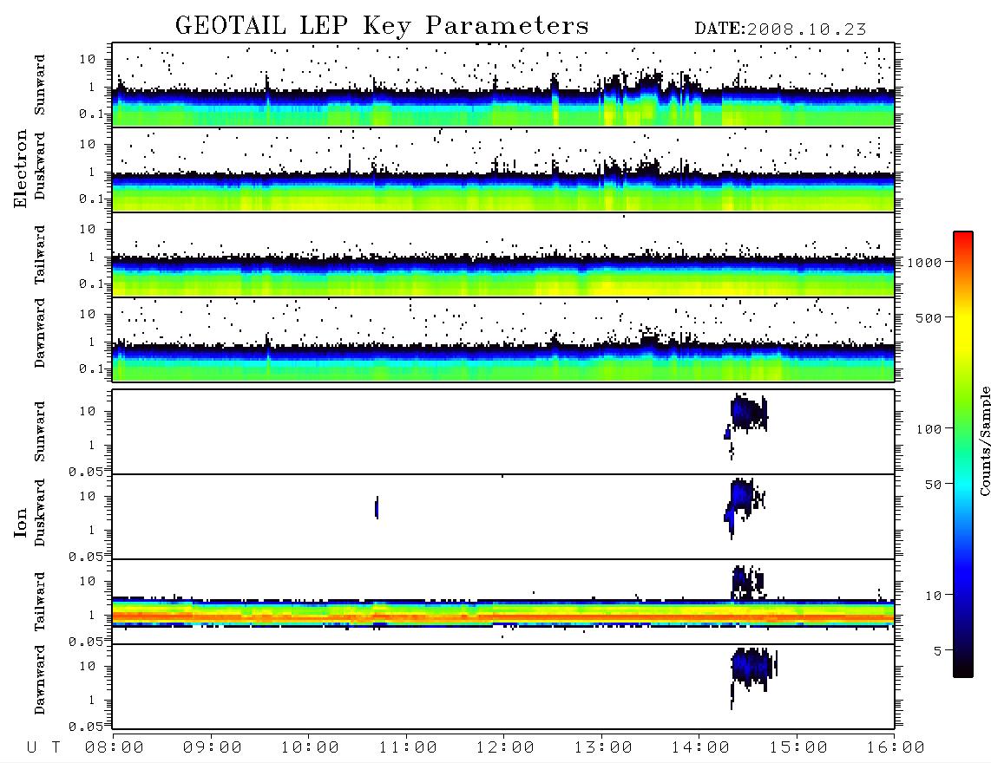Viewport: 991px width, 763px height.
Task: Click the Electron Dawnward panel label
Action: click(x=40, y=334)
